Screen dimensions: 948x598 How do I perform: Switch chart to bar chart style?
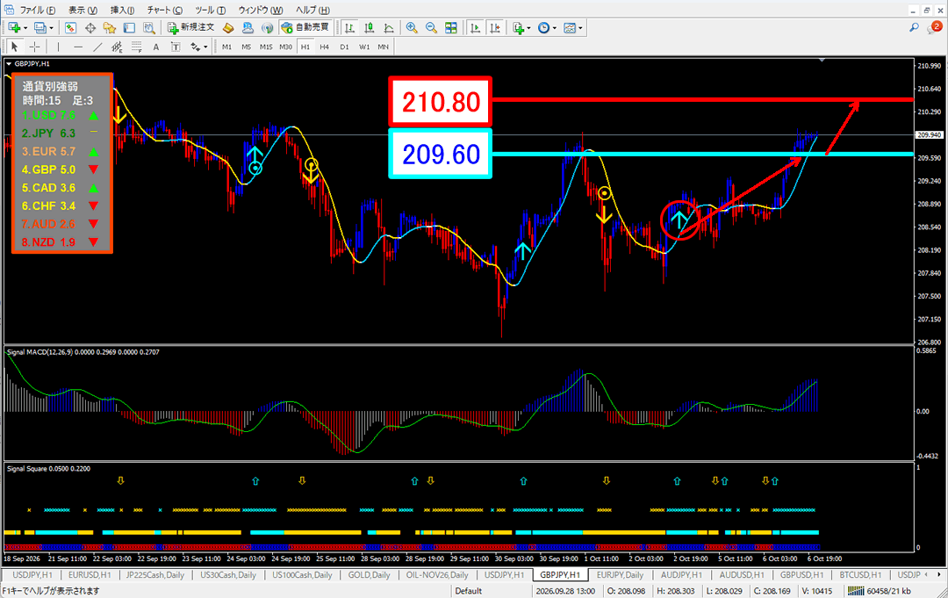tap(349, 28)
